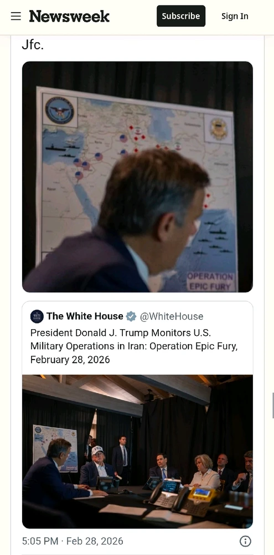The height and width of the screenshot is (555, 274).
Task: Go to Newsweek home via logo
Action: pos(69,16)
